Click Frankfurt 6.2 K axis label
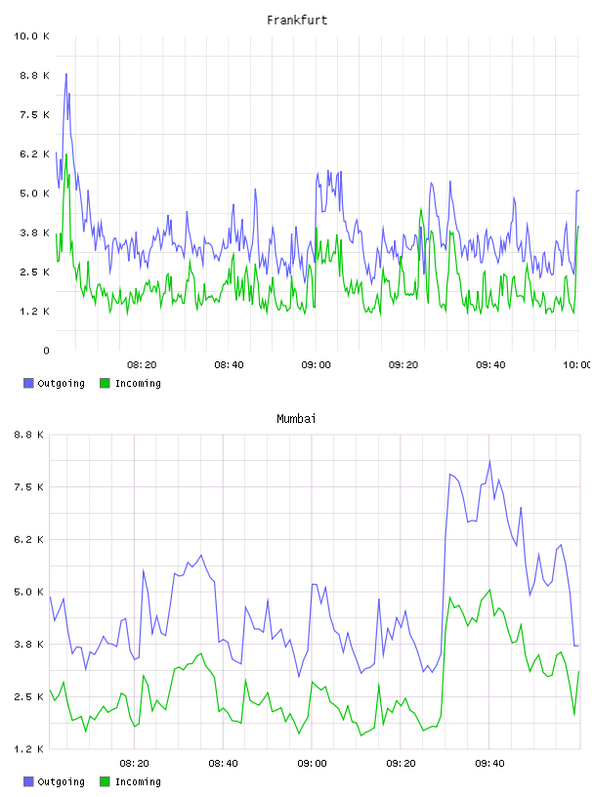 [x=34, y=154]
